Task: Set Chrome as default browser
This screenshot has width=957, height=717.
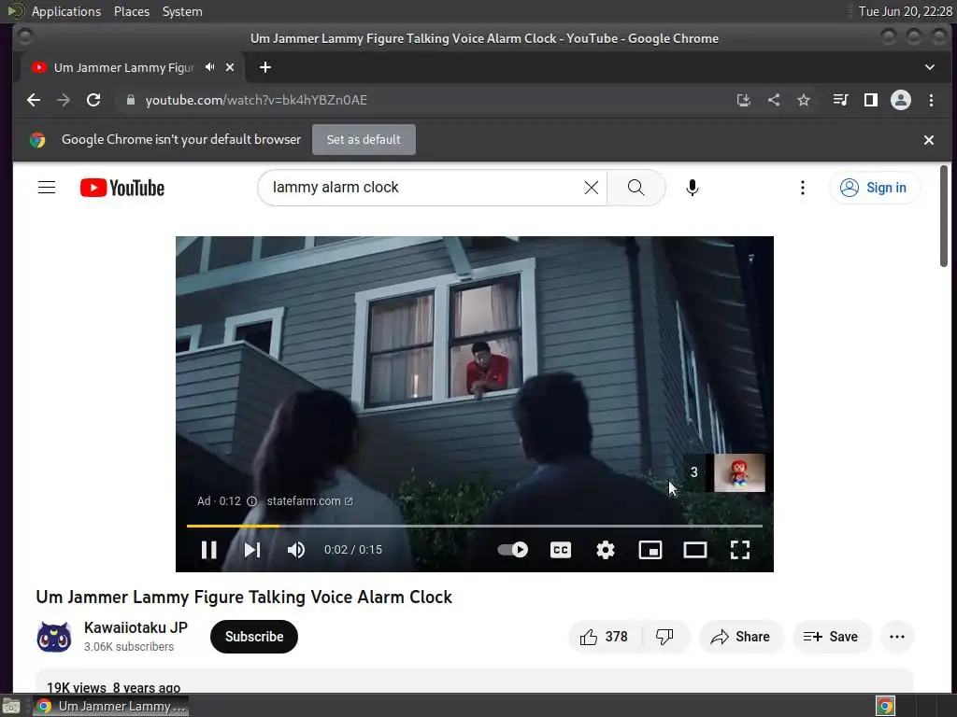Action: pyautogui.click(x=364, y=140)
